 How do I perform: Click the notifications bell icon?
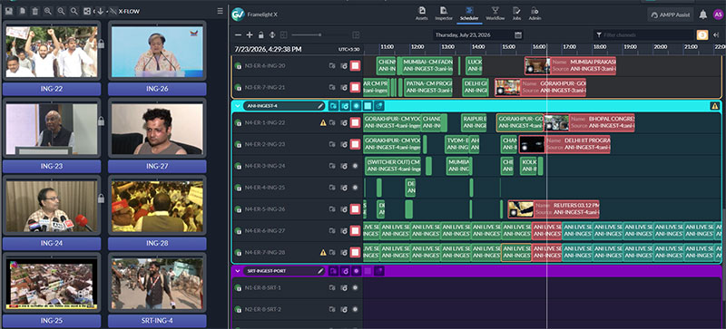click(702, 15)
